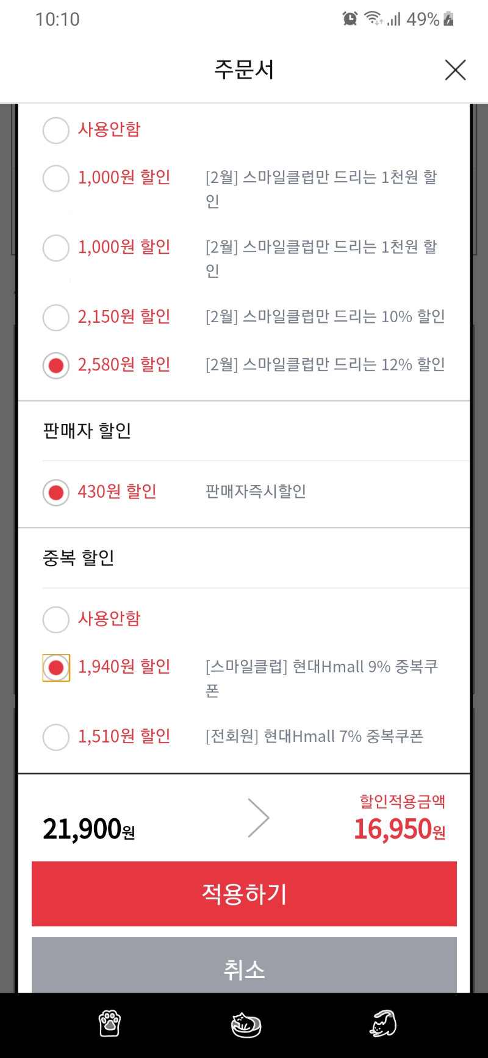The image size is (488, 1058).
Task: Tap the 판매자즉시할인 description text
Action: pyautogui.click(x=256, y=491)
